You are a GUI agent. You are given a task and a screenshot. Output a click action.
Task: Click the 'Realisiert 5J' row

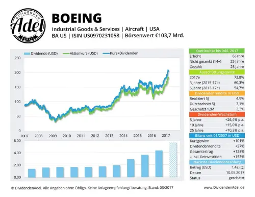coord(217,98)
